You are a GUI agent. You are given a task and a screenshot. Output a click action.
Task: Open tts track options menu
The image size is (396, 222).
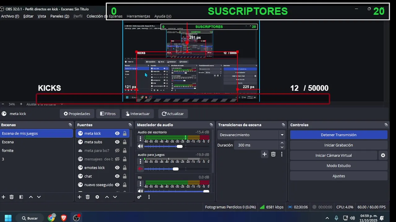(140, 184)
